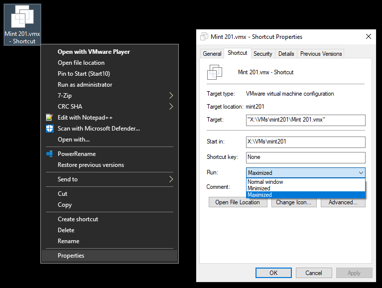
Task: Choose Normal window in Run list
Action: (306, 182)
